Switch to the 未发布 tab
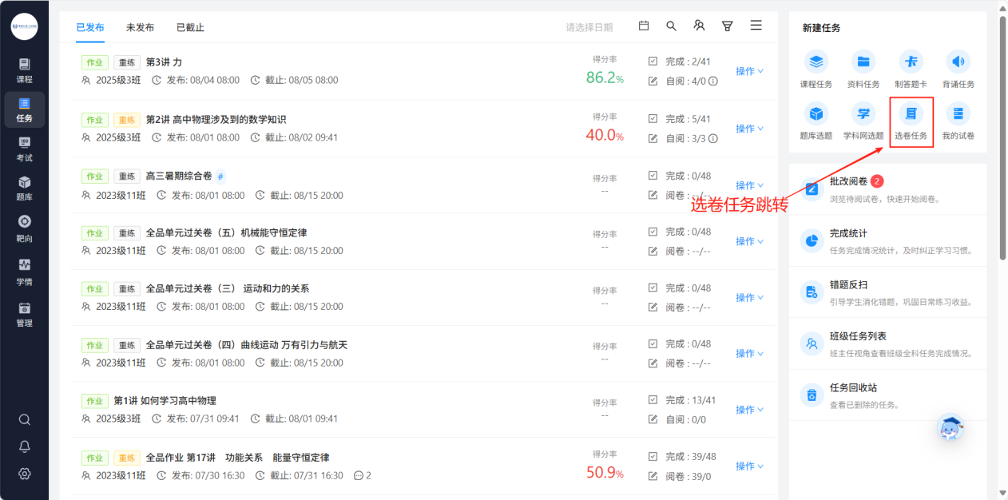 pyautogui.click(x=140, y=27)
